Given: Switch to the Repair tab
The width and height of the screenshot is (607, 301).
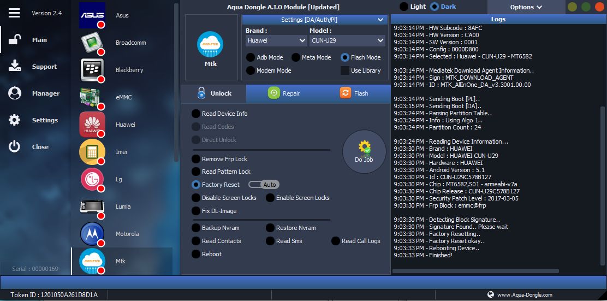Looking at the screenshot, I should (284, 93).
